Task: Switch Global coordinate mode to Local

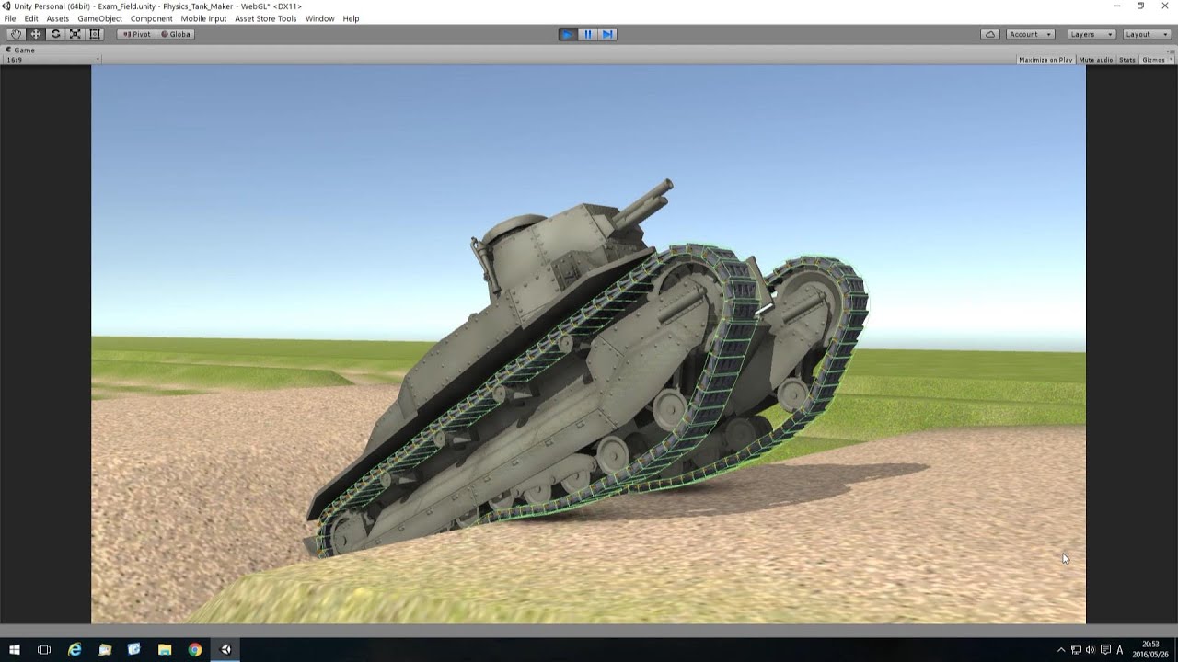Action: (175, 34)
